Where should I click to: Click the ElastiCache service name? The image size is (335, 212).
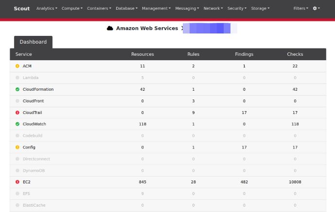34,205
